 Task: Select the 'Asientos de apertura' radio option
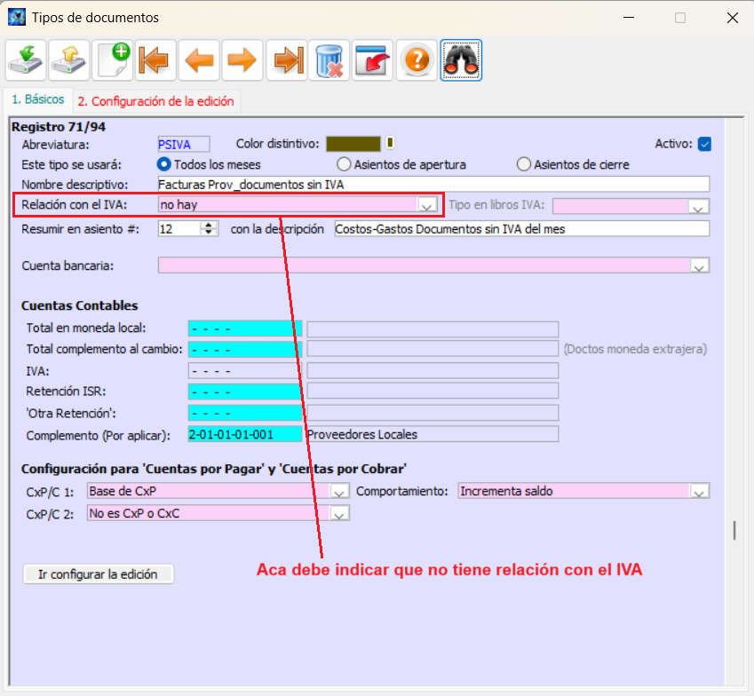(344, 164)
